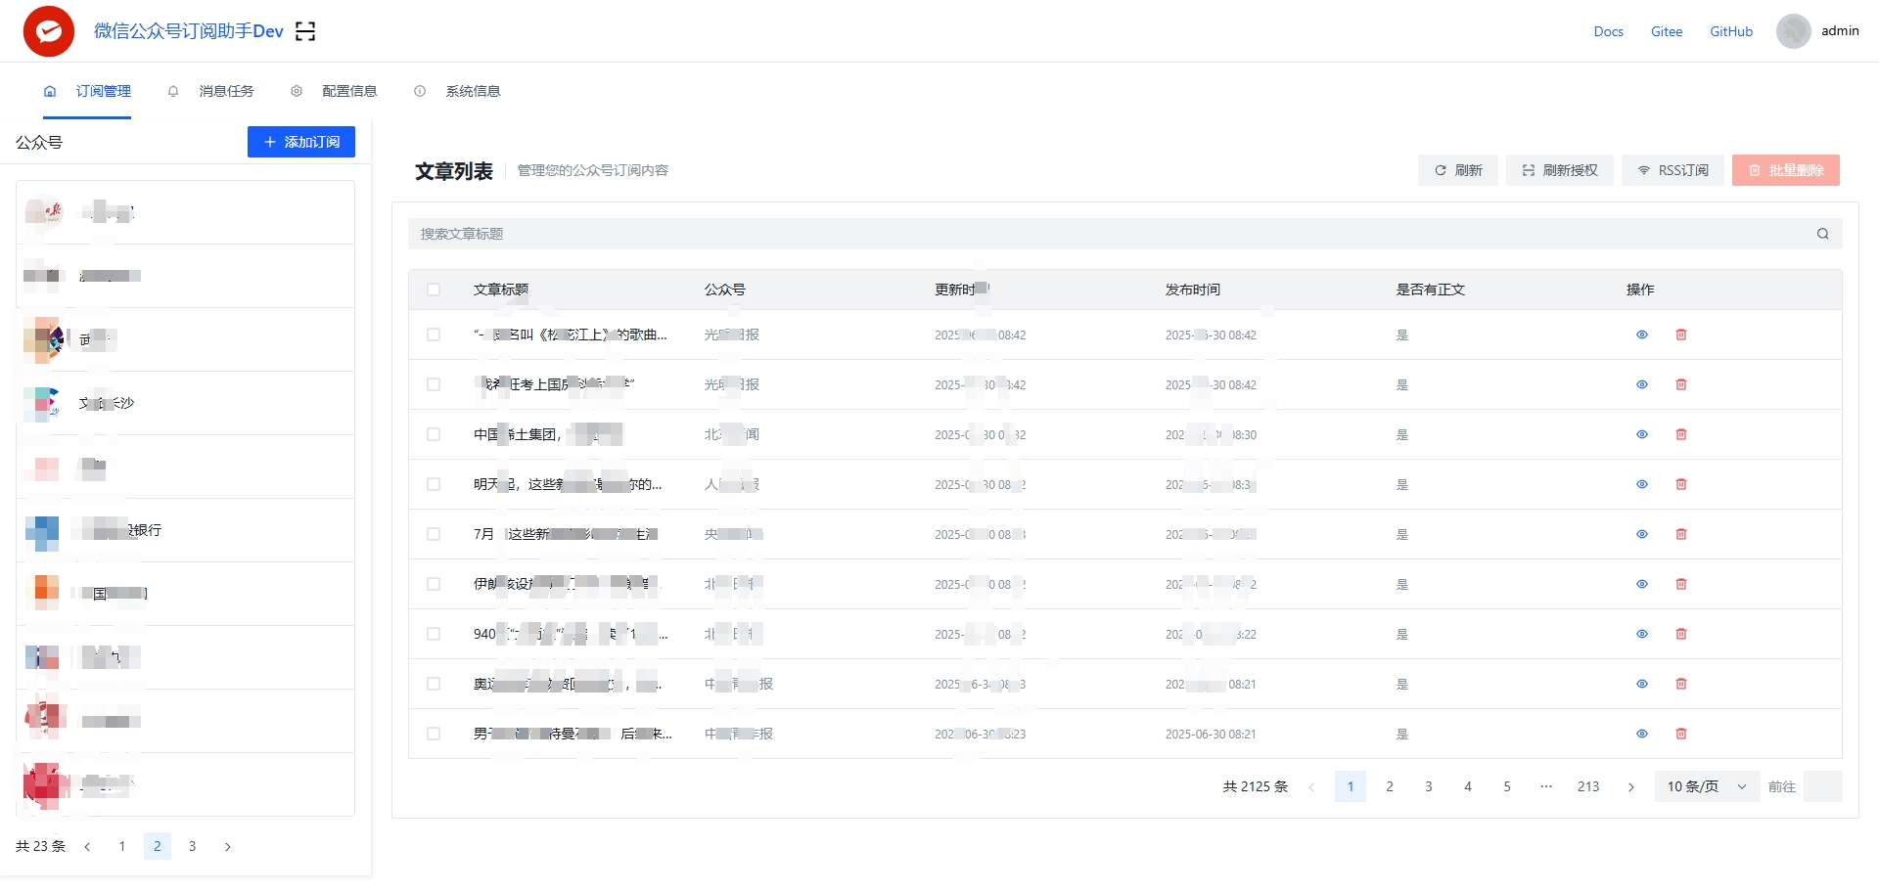Click the 批量删除 button
This screenshot has height=893, width=1879.
click(1786, 170)
